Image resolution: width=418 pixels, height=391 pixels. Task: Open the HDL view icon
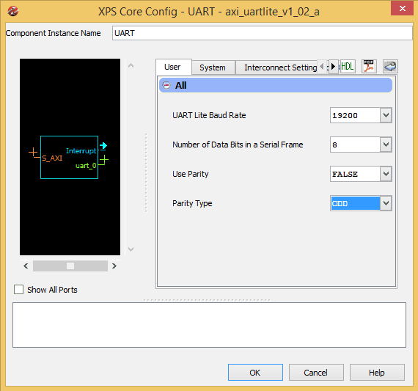(348, 66)
